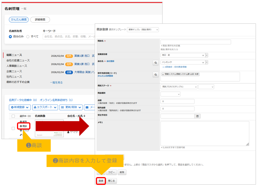
Task: Open the エクスポート dropdown
Action: (x=45, y=107)
